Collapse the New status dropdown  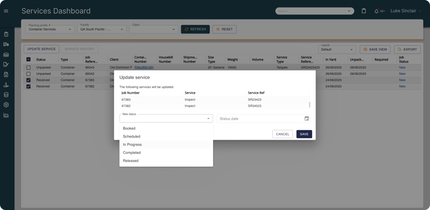click(x=208, y=119)
